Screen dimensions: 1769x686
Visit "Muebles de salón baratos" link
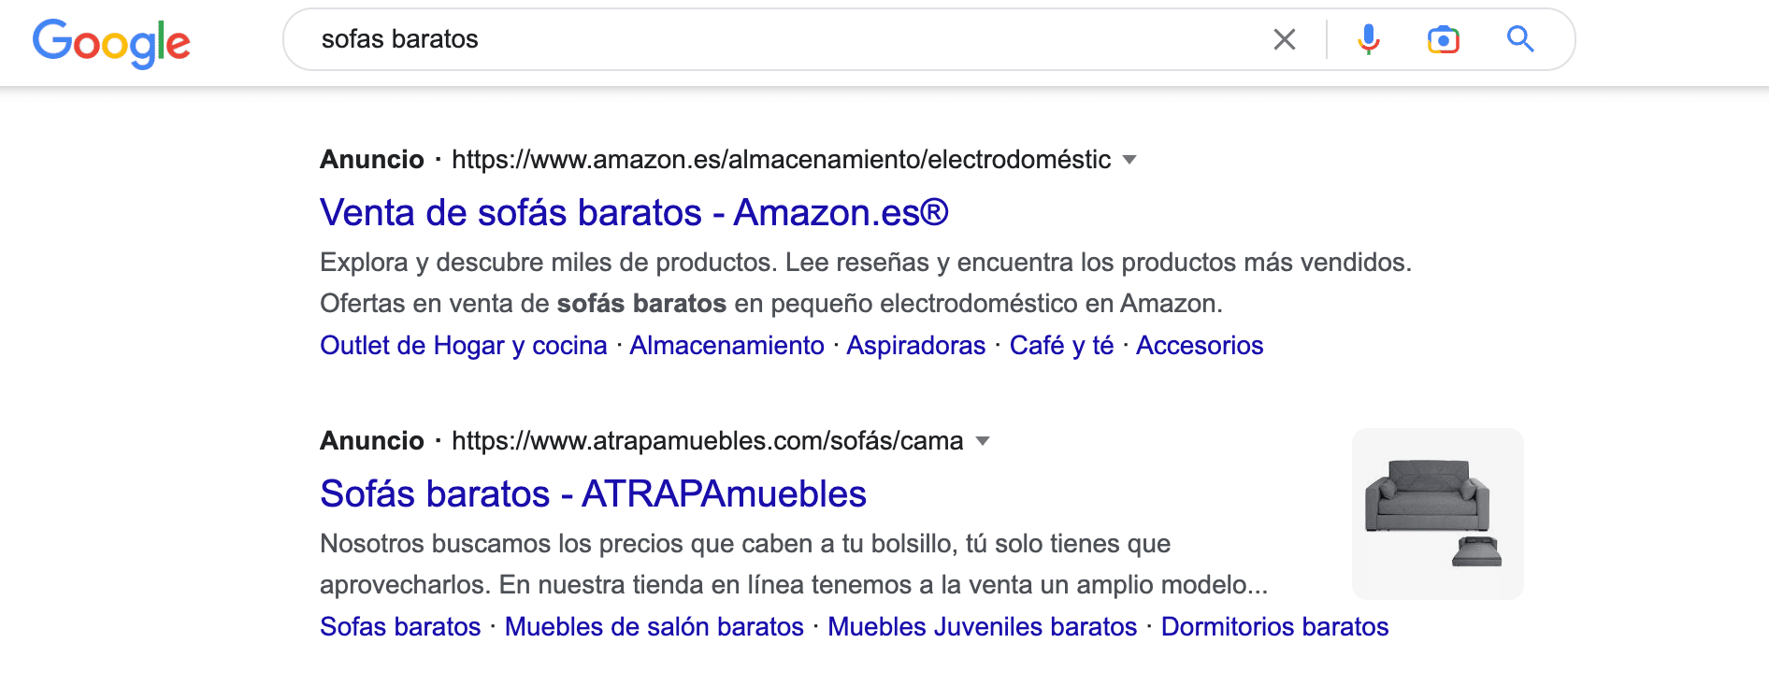654,627
